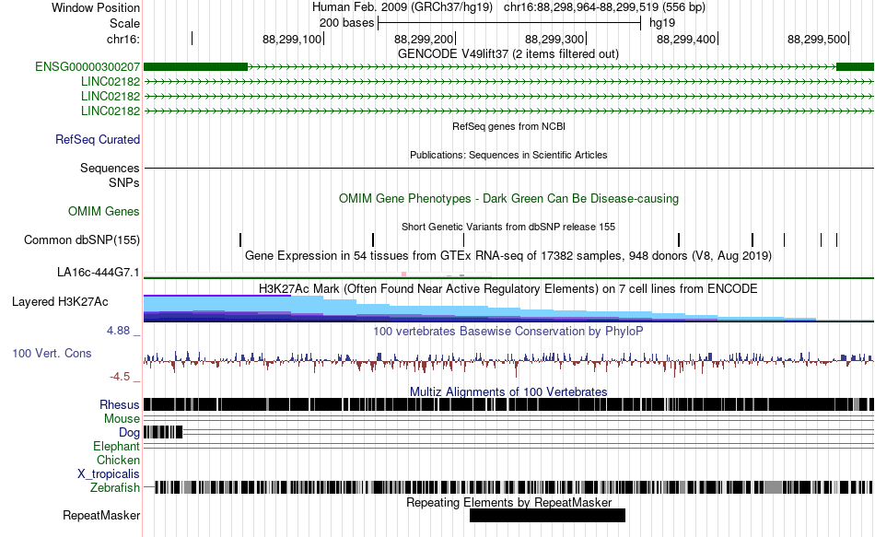Click the 100 Vert. Cons label

[52, 354]
